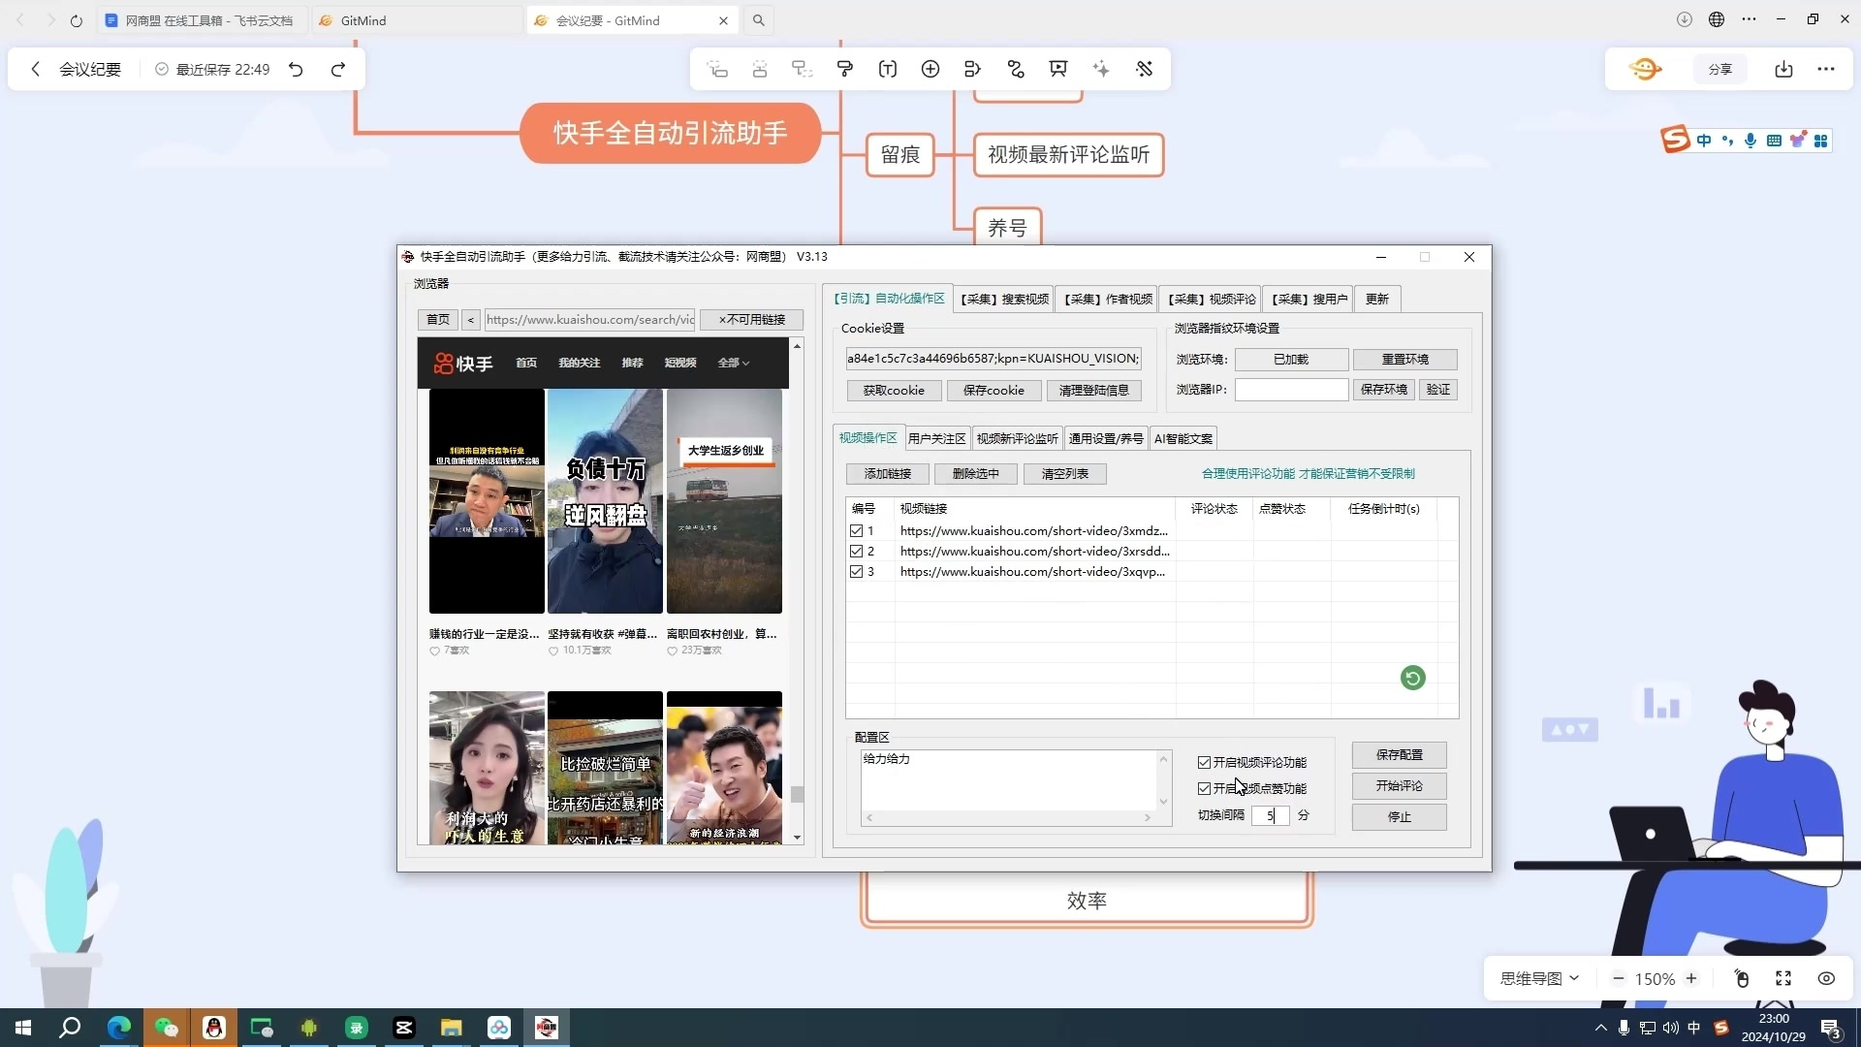Click the embedded browser vertical scrollbar thumb

pyautogui.click(x=797, y=794)
